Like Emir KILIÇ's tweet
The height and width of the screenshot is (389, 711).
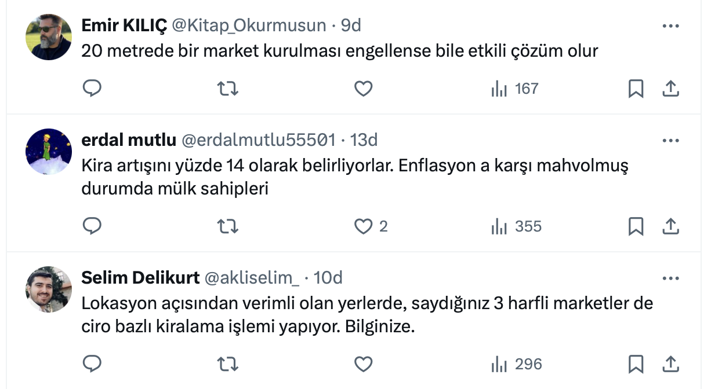tap(363, 89)
